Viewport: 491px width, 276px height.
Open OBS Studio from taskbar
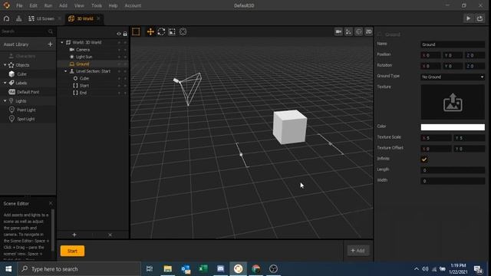coord(273,269)
